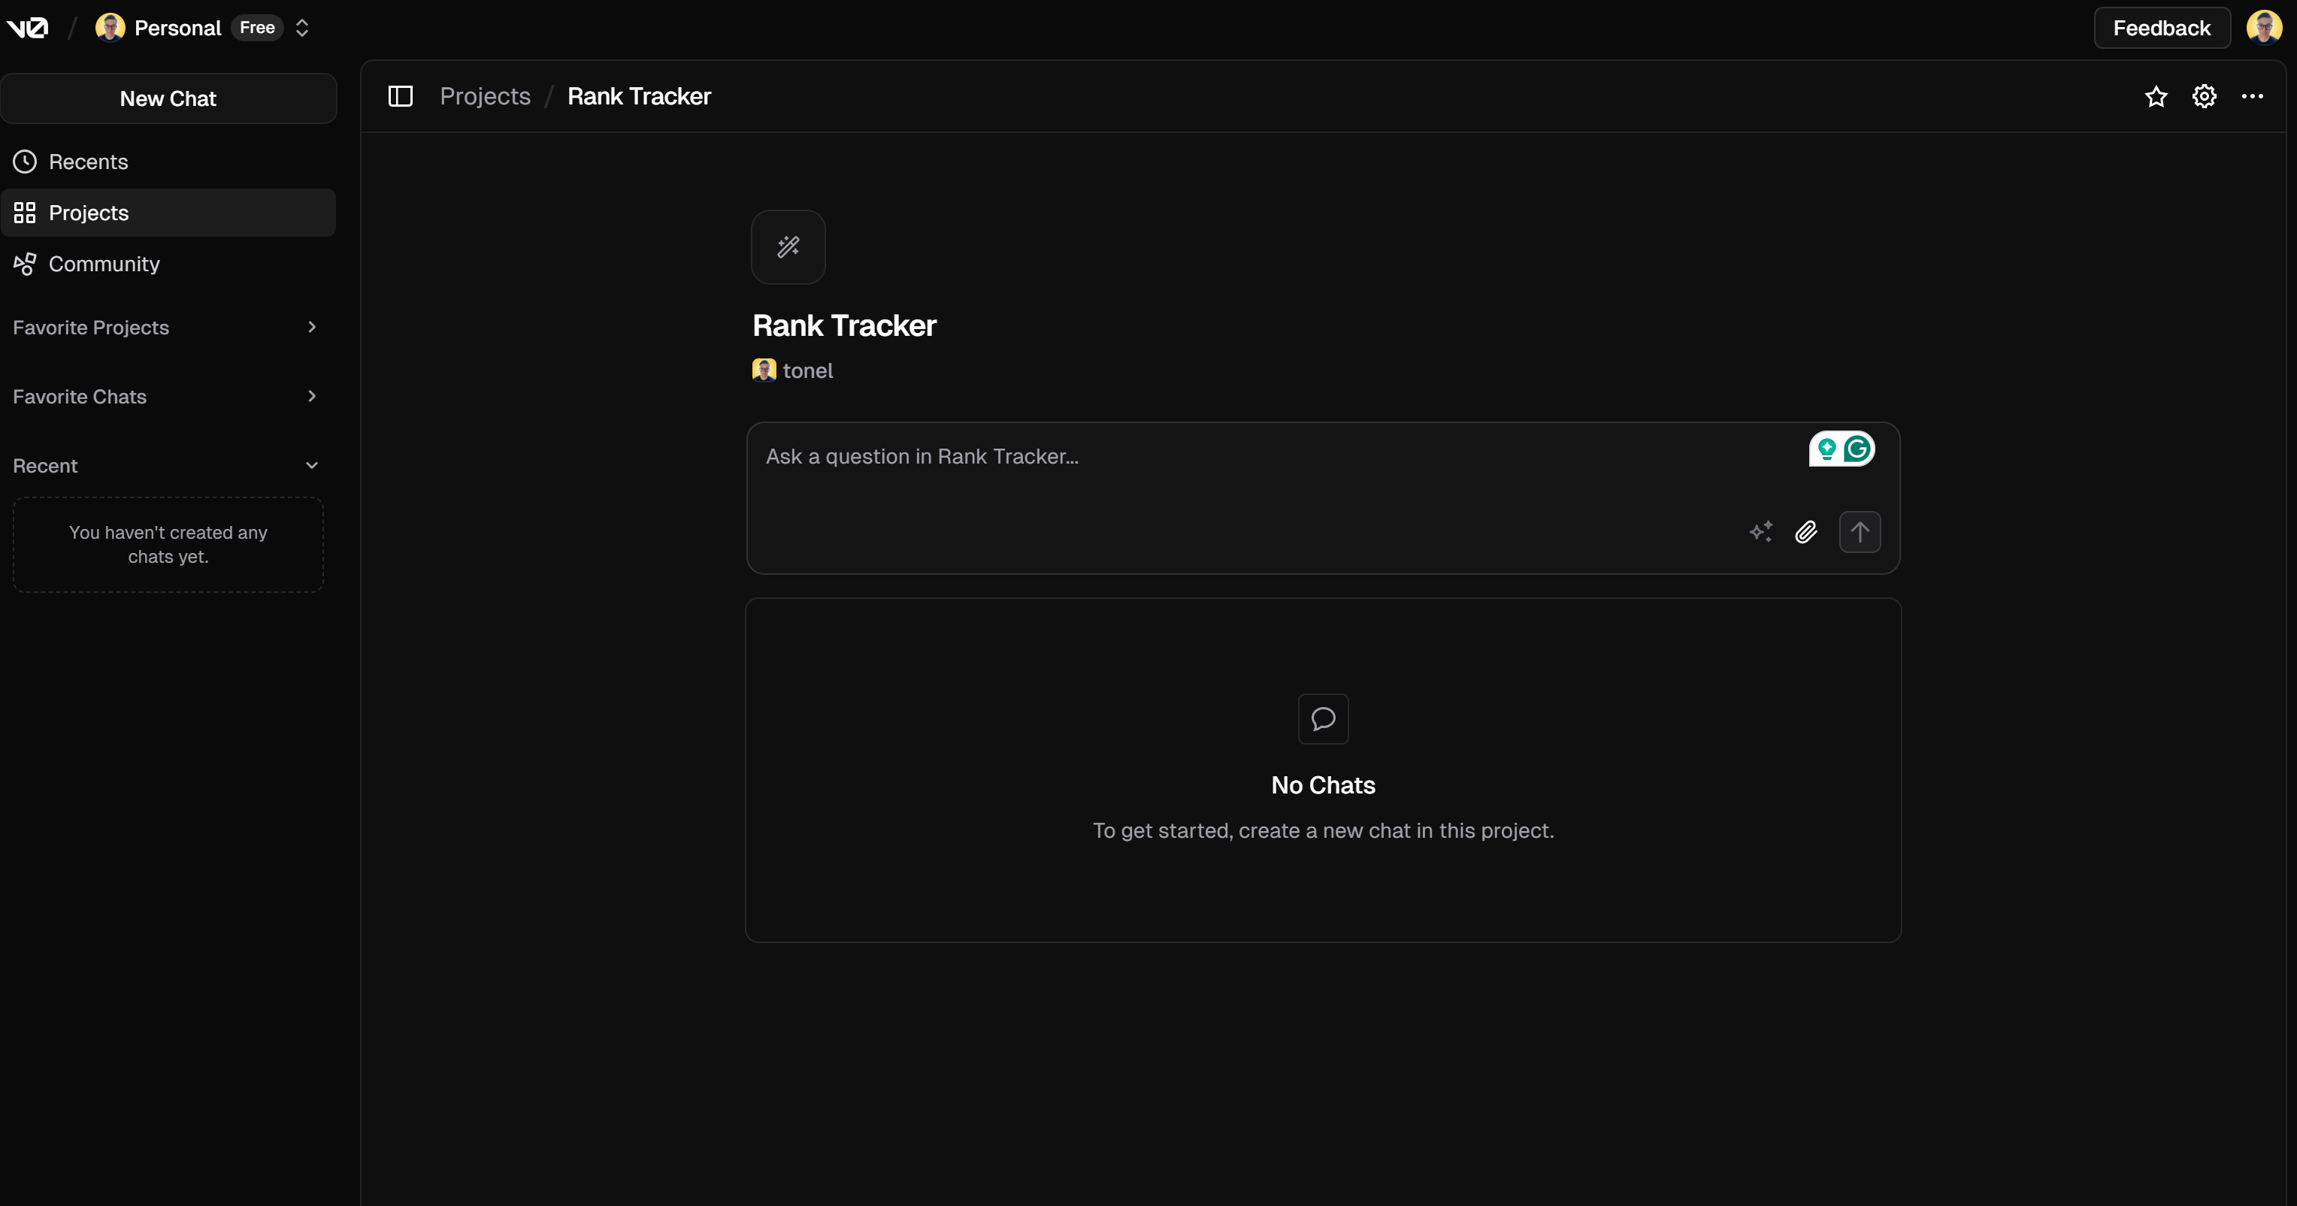Viewport: 2297px width, 1206px height.
Task: Open Personal workspace switcher dropdown
Action: coord(301,28)
